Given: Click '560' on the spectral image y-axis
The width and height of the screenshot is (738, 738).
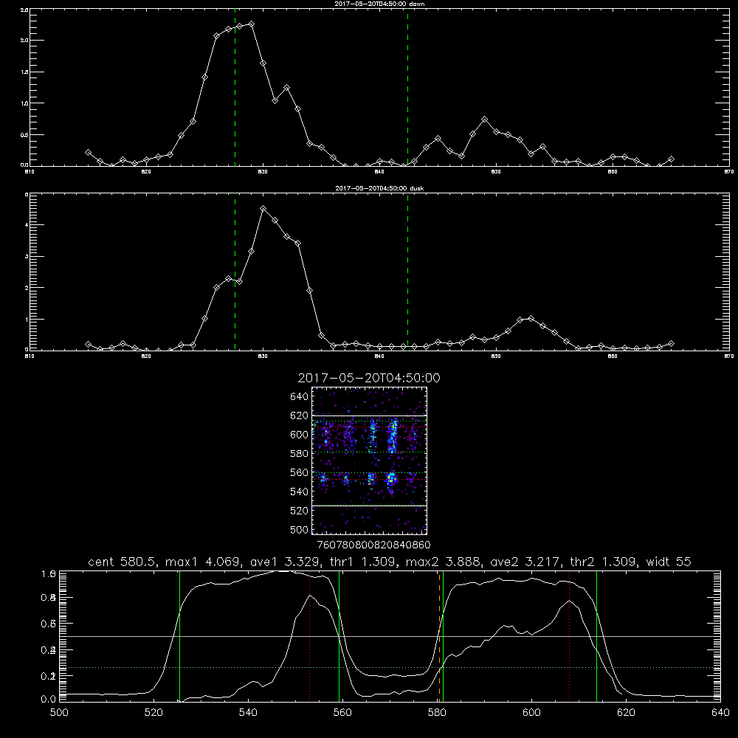Looking at the screenshot, I should tap(299, 472).
